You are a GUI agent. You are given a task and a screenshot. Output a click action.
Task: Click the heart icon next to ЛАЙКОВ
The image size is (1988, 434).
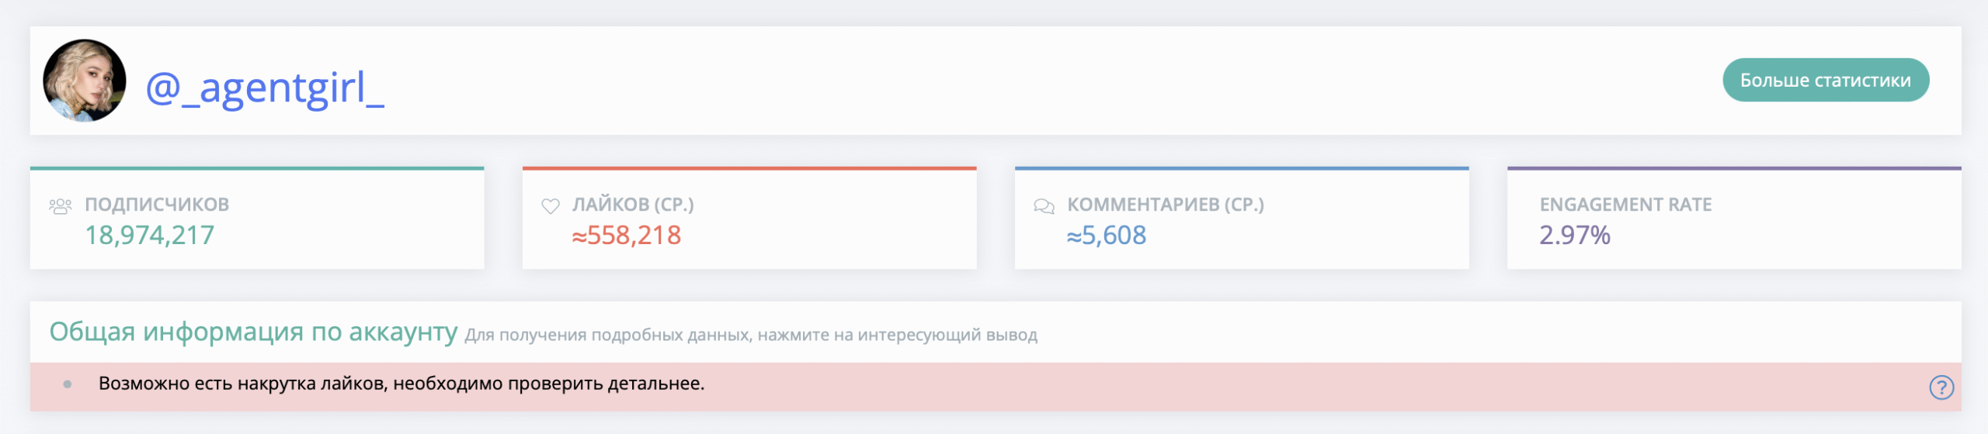click(x=551, y=206)
